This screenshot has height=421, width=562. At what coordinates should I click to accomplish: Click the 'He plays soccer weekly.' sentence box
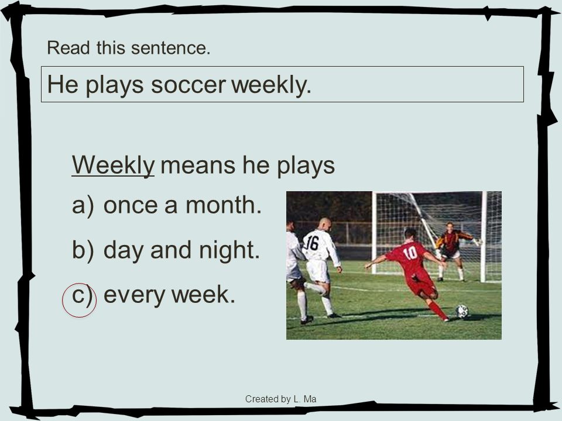click(x=282, y=84)
